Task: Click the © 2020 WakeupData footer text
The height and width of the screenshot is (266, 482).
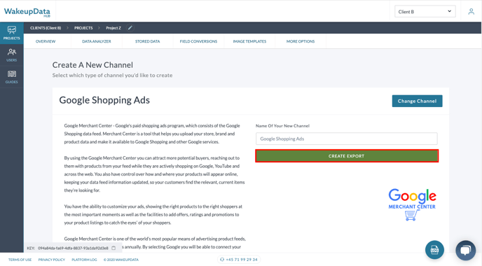Action: click(x=121, y=260)
